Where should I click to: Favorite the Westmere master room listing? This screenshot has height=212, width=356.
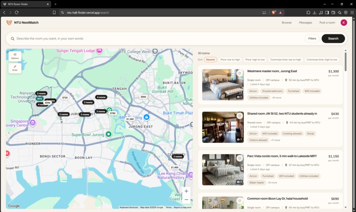pos(239,73)
